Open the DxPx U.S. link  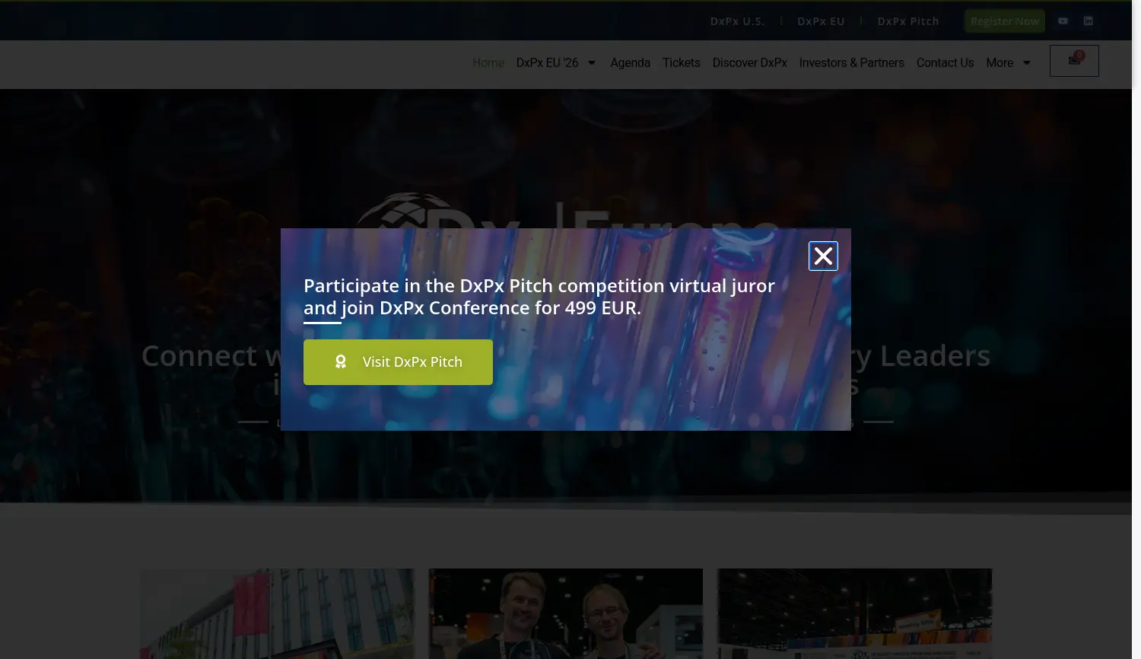(x=737, y=21)
